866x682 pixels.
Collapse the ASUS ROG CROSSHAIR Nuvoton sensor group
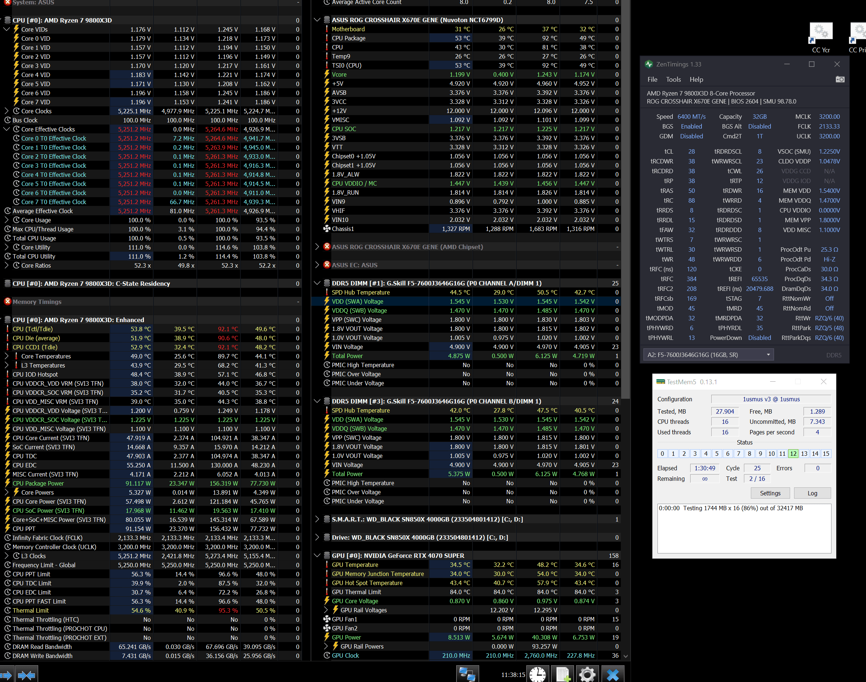pos(317,20)
